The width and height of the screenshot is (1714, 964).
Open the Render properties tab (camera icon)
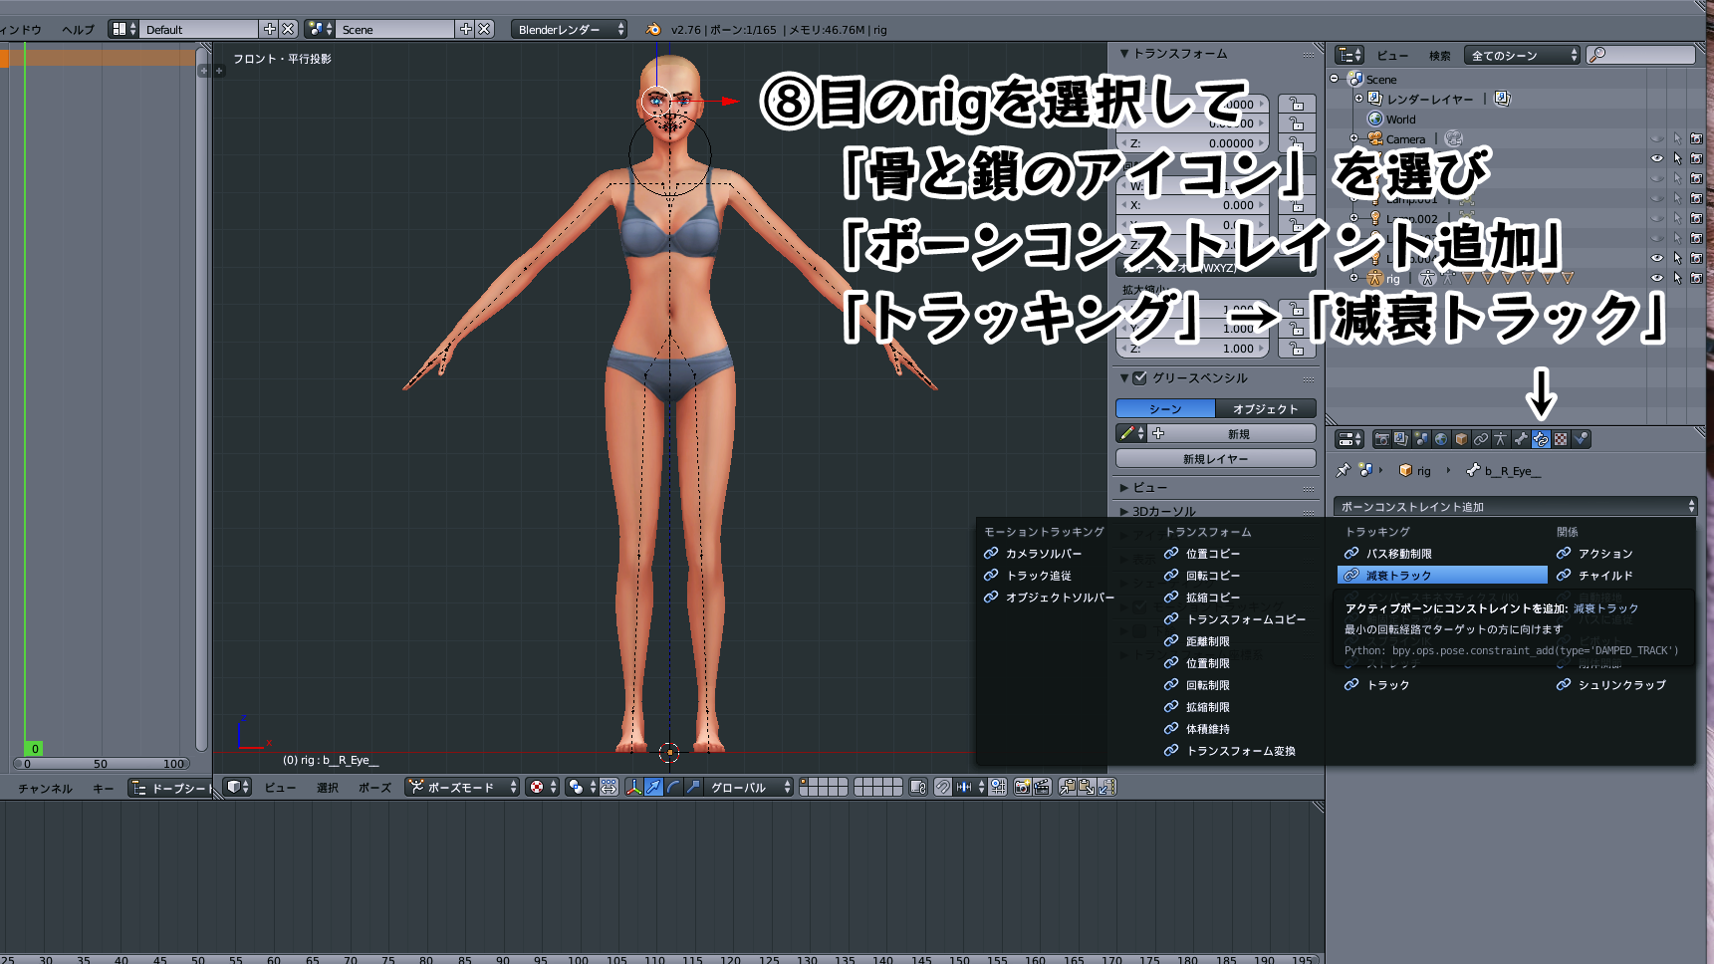click(1381, 439)
